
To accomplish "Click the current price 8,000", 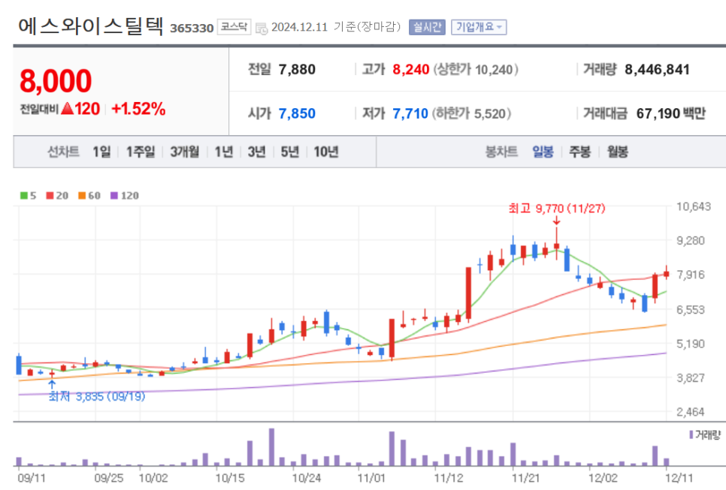I will pos(56,81).
